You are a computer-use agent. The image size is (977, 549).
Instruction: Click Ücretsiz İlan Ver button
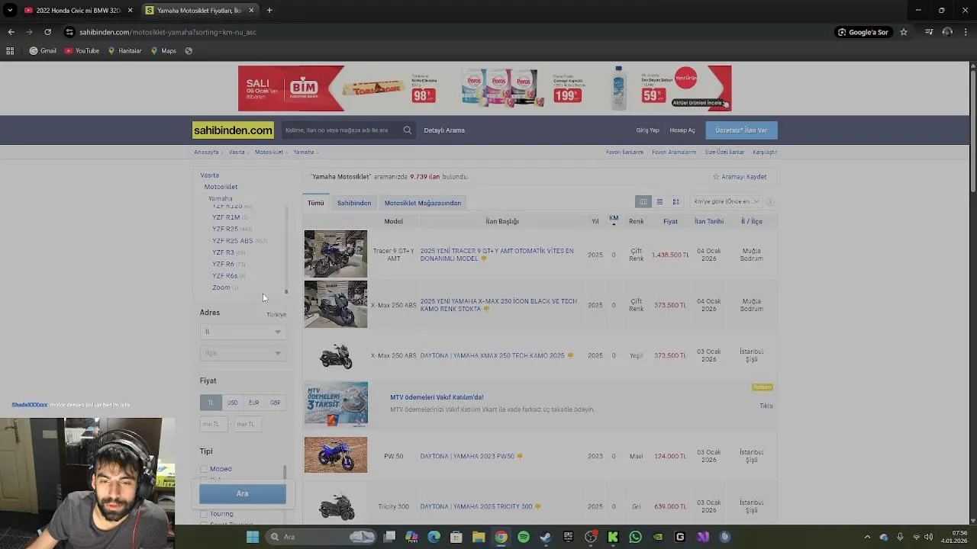coord(742,130)
